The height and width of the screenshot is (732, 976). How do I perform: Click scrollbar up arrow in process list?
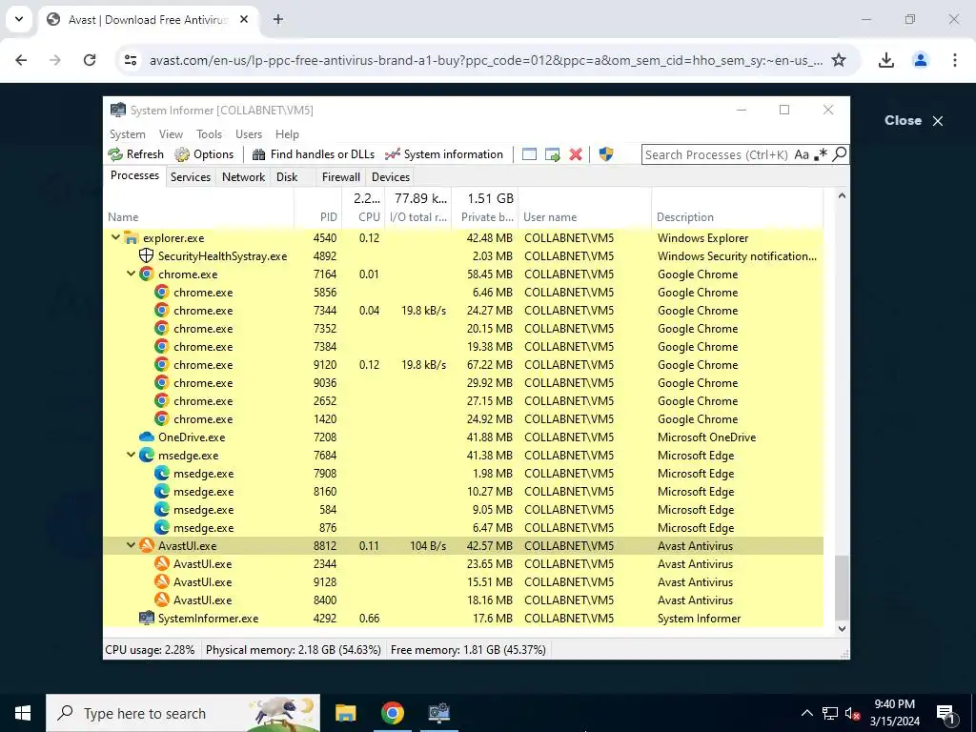pos(842,195)
